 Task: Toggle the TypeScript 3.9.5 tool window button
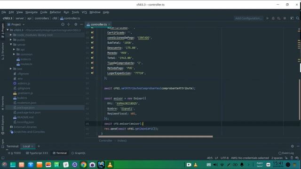coord(37,153)
